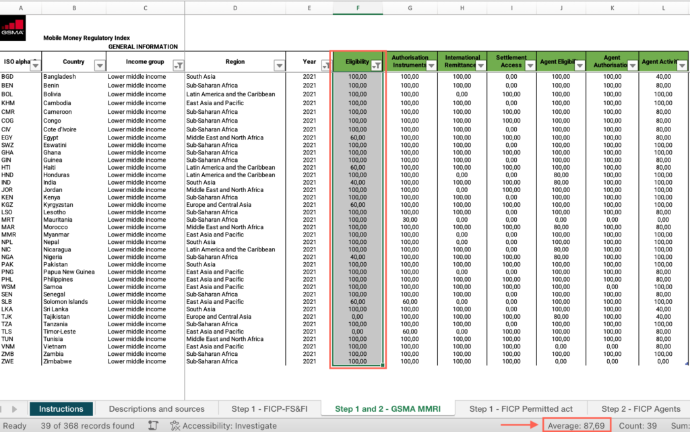Select 'Europe and Central Asia' in Tajikistan row
Image resolution: width=690 pixels, height=432 pixels.
coord(235,317)
